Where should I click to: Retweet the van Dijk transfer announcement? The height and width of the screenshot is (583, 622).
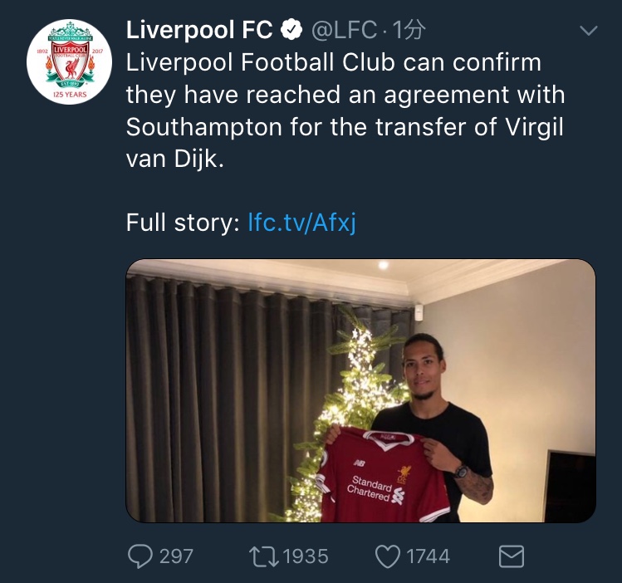263,556
